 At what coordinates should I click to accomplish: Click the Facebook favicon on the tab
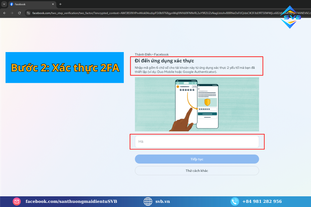pos(11,4)
